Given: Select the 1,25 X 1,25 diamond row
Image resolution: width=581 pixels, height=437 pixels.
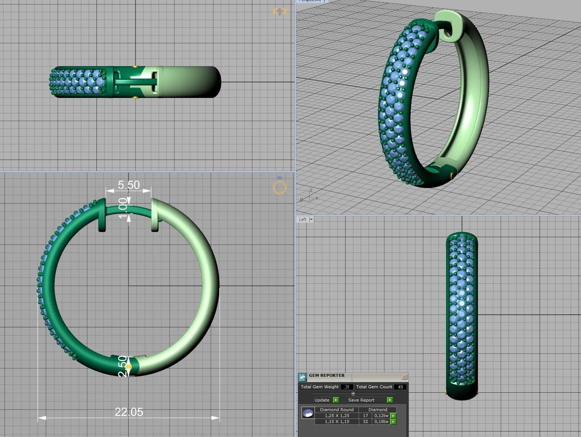Looking at the screenshot, I should coord(337,416).
